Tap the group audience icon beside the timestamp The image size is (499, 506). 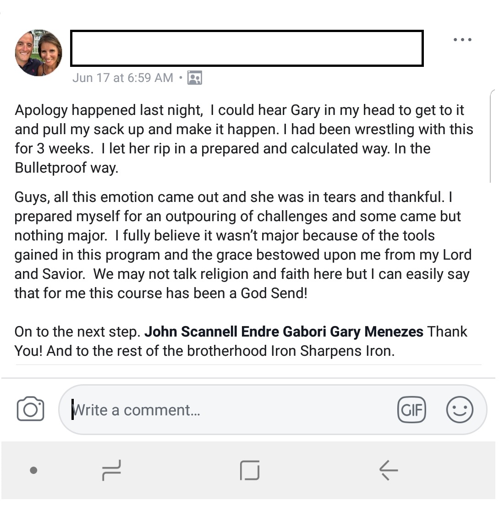195,78
